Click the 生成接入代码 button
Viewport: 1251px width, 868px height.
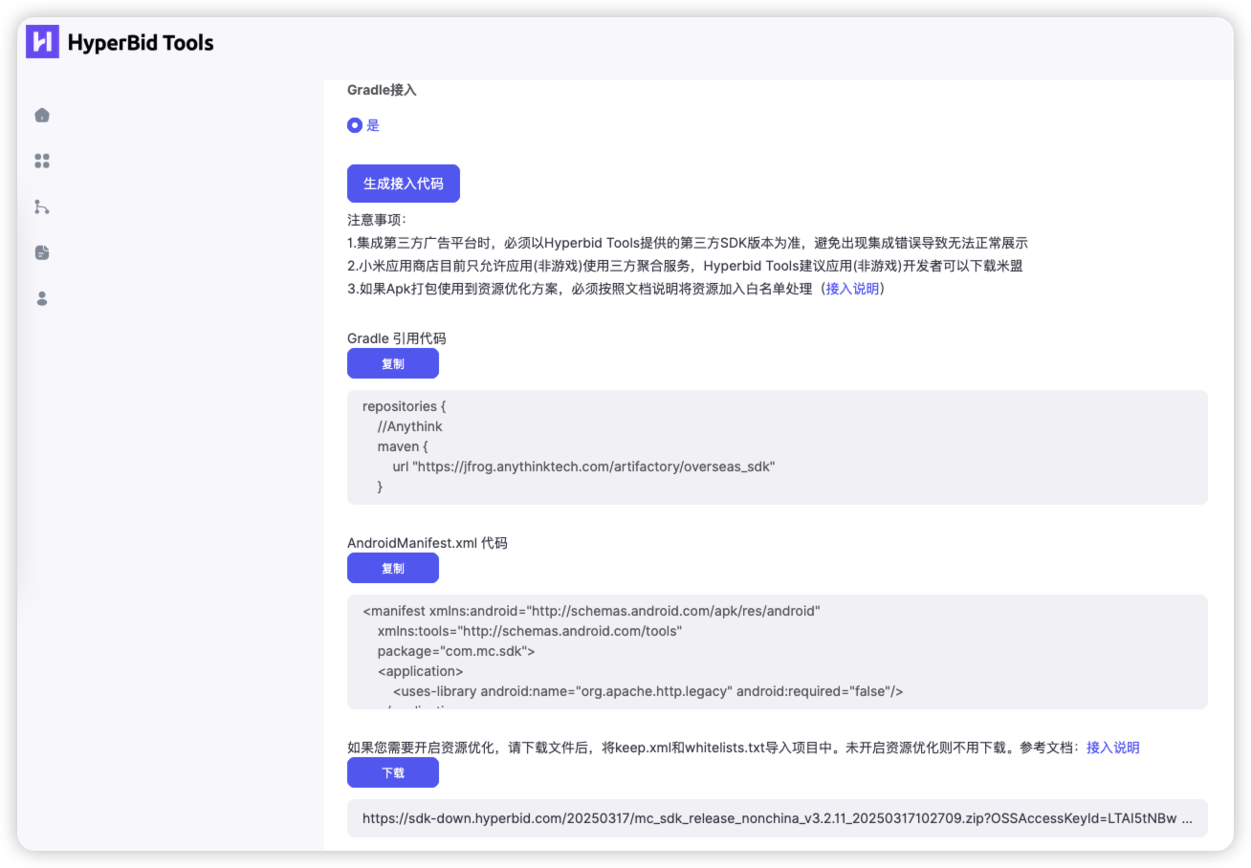click(404, 184)
